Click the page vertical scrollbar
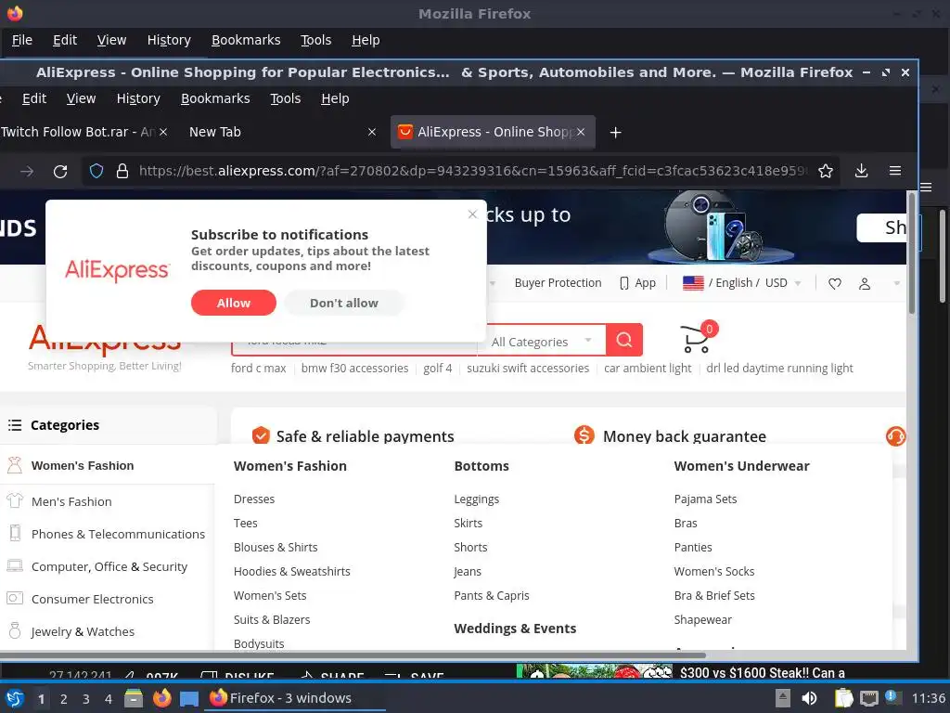 click(x=912, y=253)
